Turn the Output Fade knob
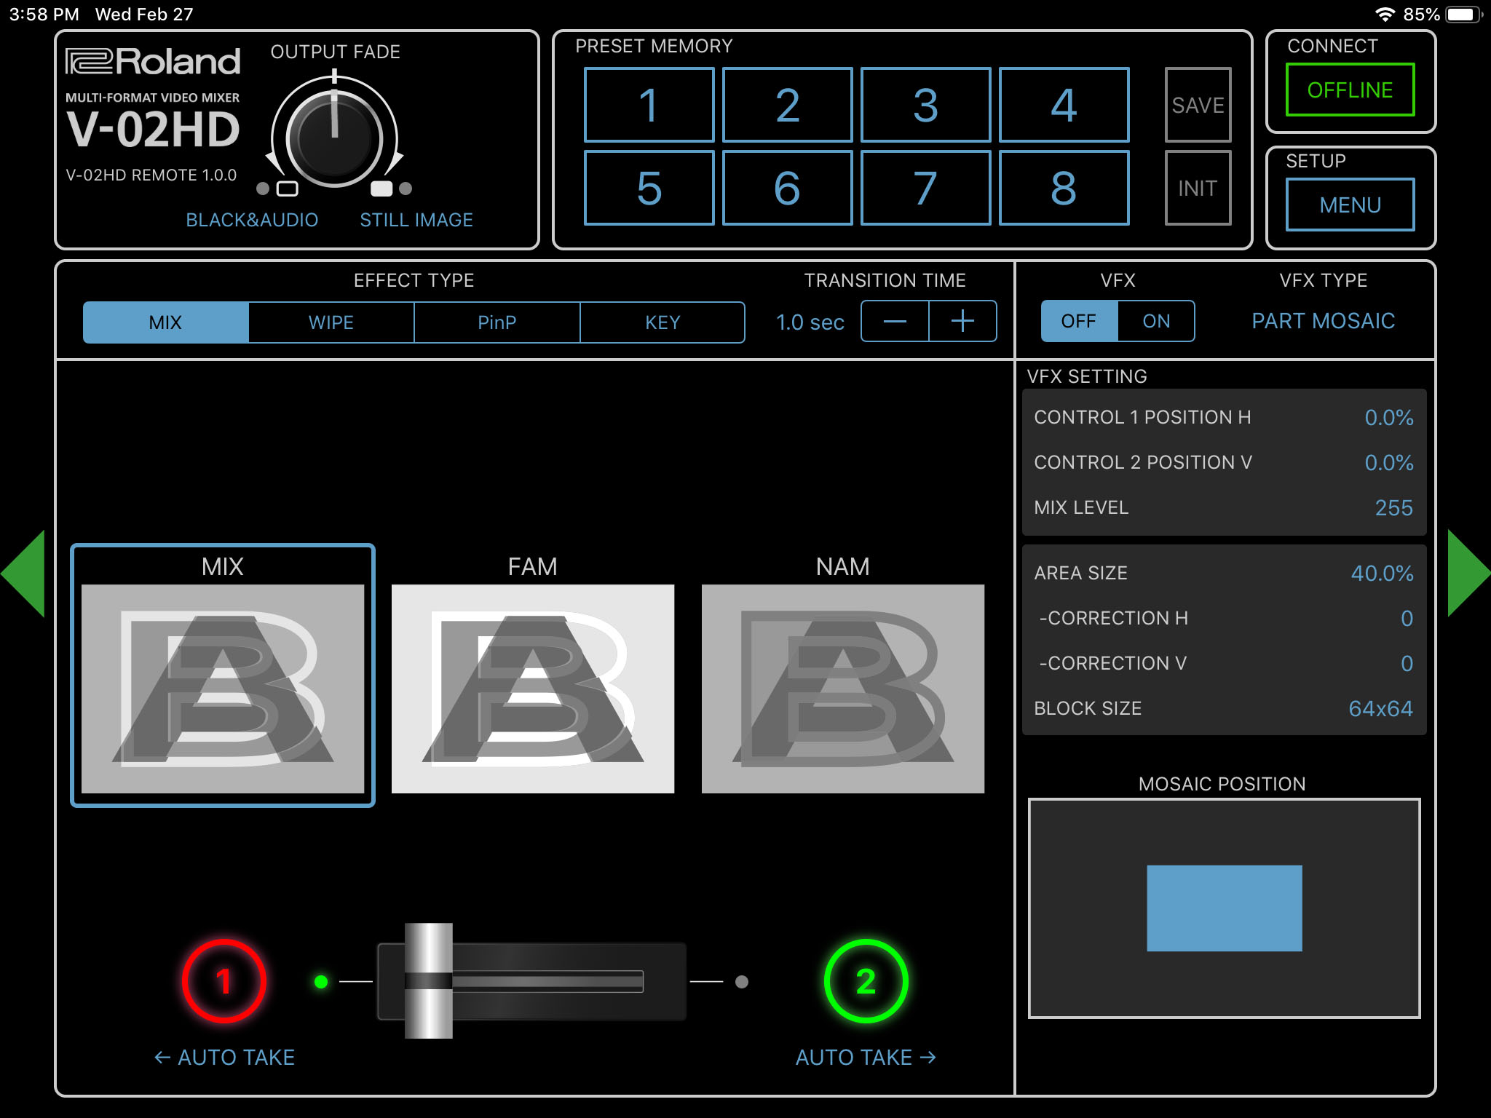This screenshot has height=1118, width=1491. (334, 138)
